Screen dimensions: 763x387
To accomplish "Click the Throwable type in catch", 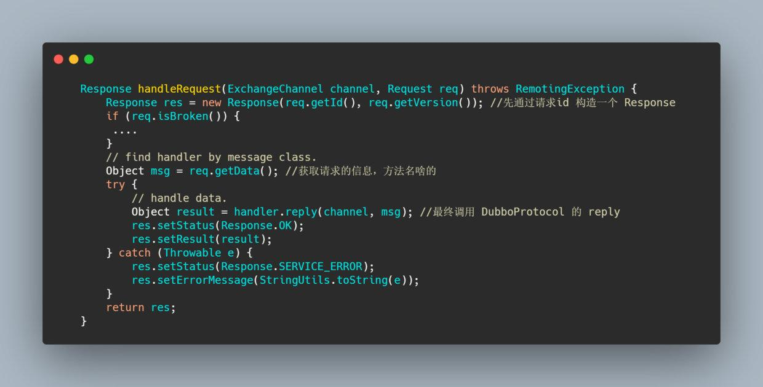I will point(192,252).
